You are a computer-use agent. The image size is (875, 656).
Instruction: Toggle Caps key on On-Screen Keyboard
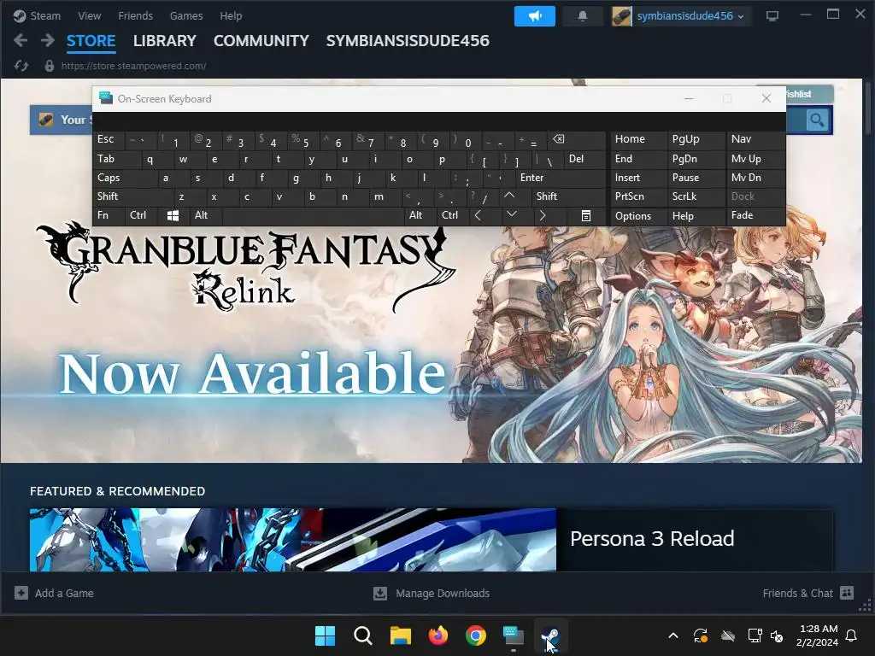[x=123, y=178]
